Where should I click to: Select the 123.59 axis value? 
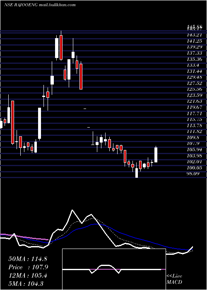coord(195,95)
